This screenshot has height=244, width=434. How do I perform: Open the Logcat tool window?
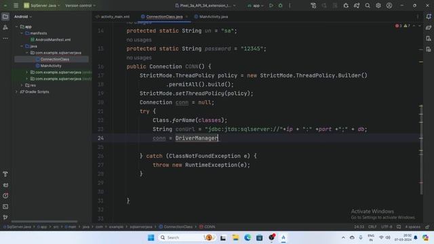pyautogui.click(x=5, y=185)
